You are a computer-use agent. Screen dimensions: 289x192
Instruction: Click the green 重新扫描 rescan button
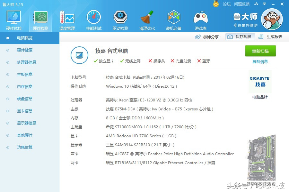click(x=260, y=51)
